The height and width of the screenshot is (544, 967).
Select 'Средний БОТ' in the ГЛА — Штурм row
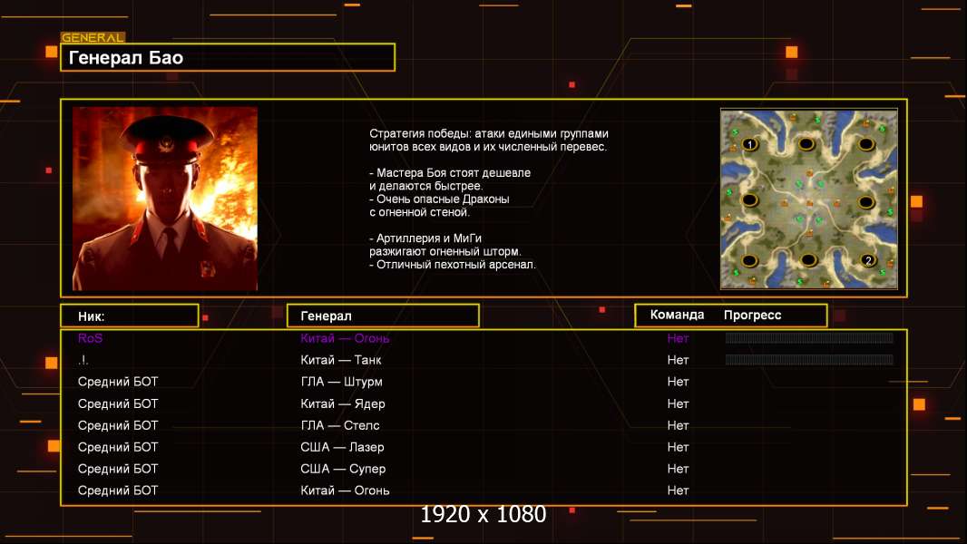(x=118, y=382)
